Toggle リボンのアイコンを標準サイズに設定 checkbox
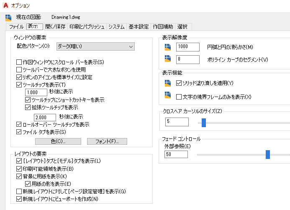This screenshot has height=210, width=290. 19,77
